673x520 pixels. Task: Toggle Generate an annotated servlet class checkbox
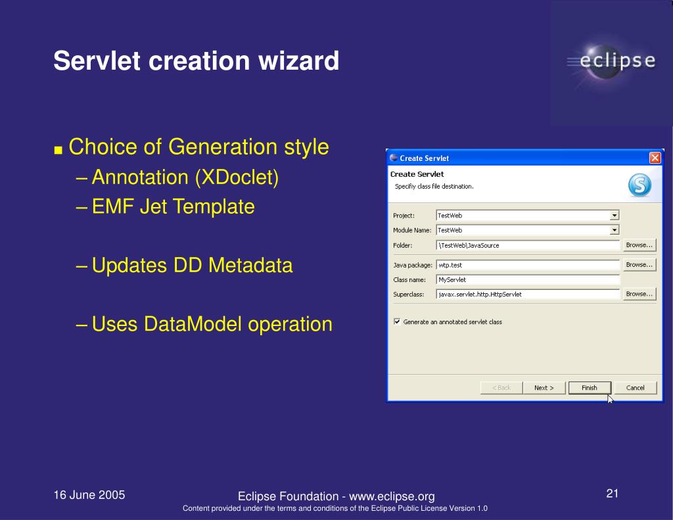tap(397, 321)
